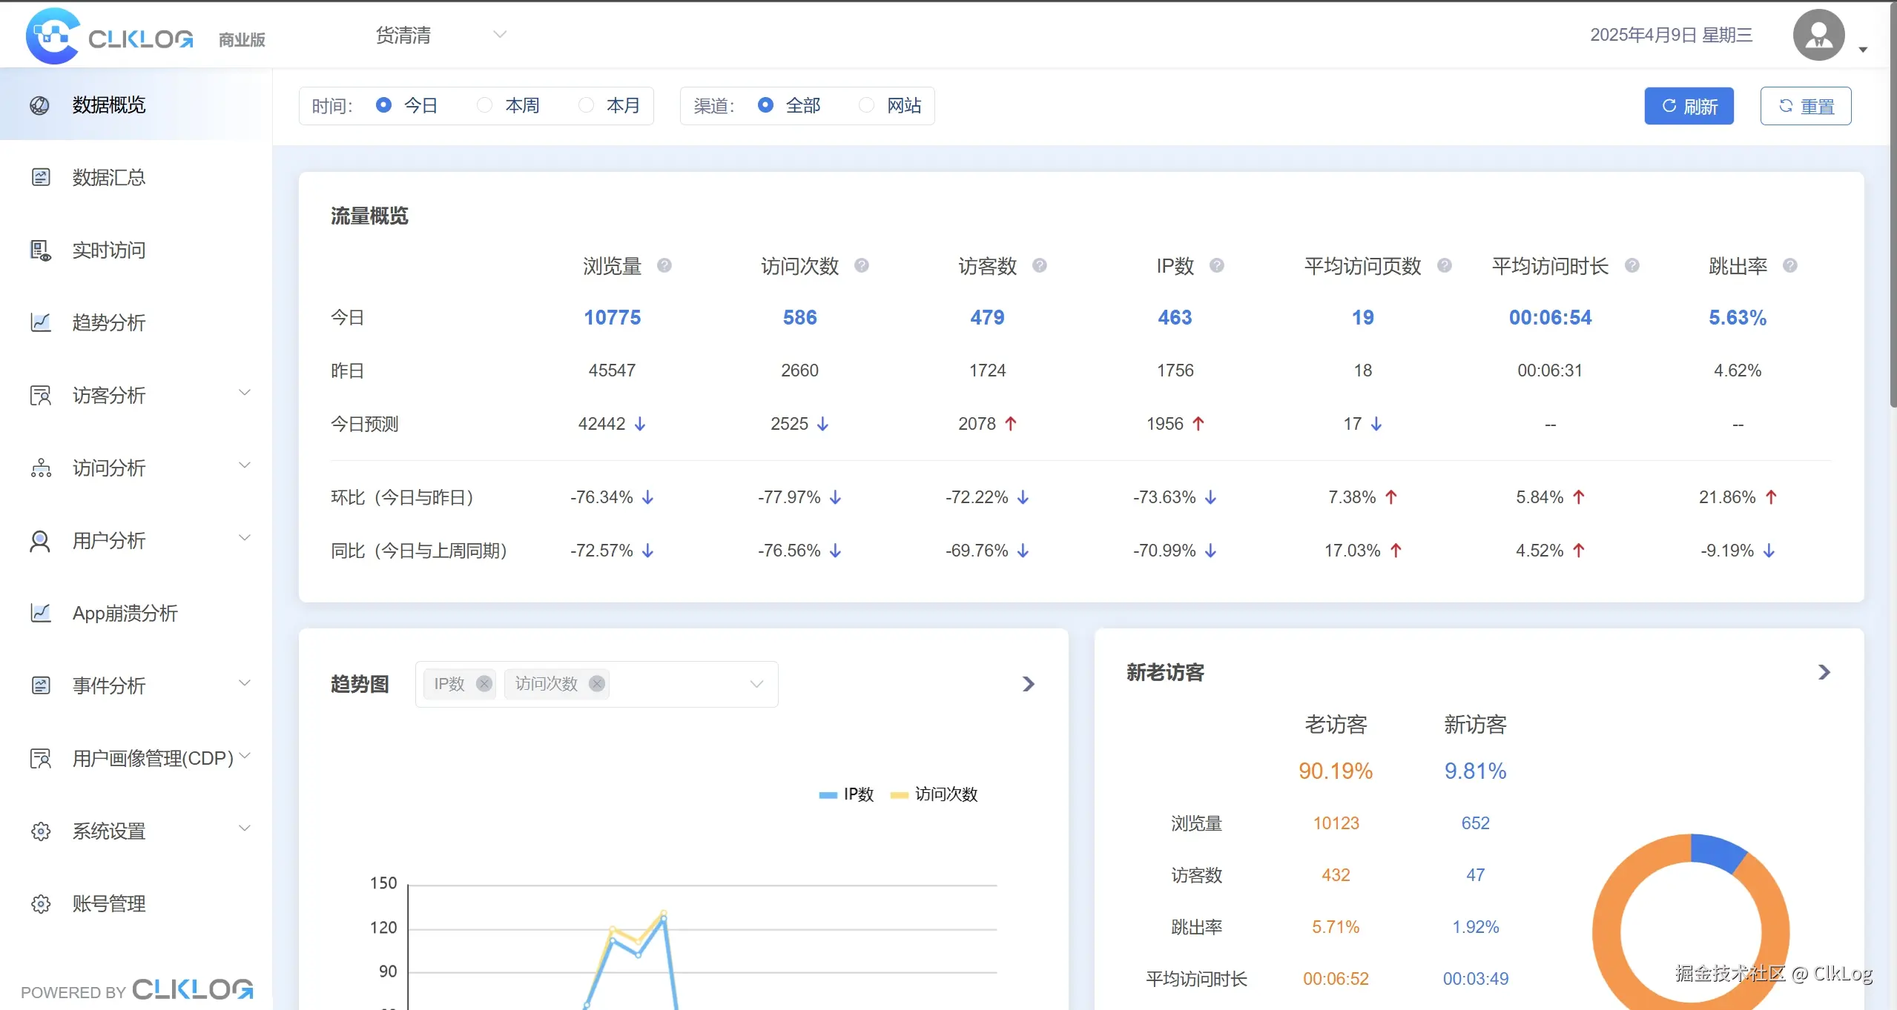Image resolution: width=1897 pixels, height=1010 pixels.
Task: Select the 本月 time radio button
Action: (x=586, y=105)
